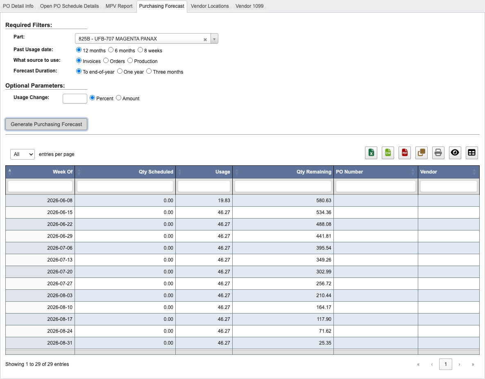Choose Orders as source
485x379 pixels.
point(106,61)
